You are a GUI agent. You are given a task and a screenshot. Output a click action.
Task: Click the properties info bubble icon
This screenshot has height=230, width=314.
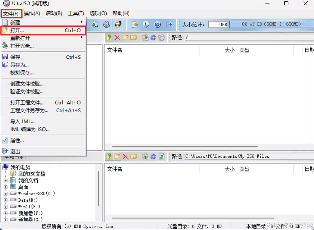tap(146, 25)
